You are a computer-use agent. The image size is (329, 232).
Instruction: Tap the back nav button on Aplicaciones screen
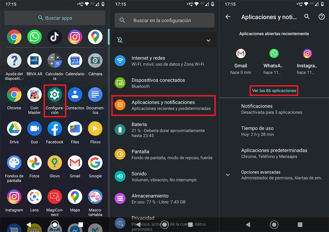pos(248,225)
